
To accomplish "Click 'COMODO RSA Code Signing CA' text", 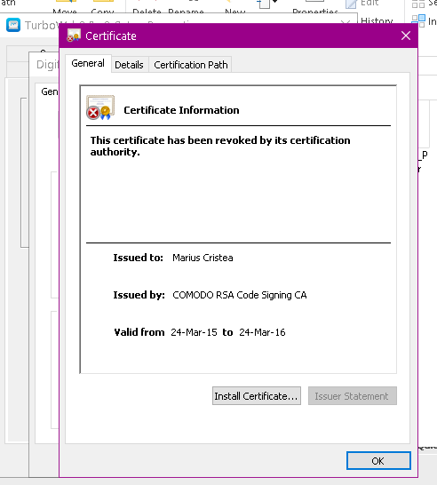I will [x=240, y=295].
